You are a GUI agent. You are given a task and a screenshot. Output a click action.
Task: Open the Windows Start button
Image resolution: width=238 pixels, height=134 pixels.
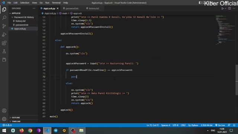click(4, 131)
